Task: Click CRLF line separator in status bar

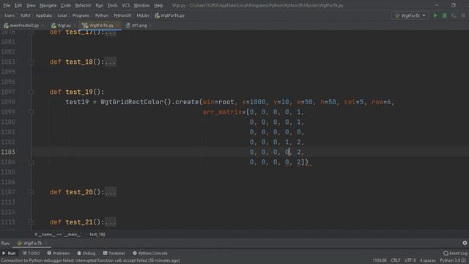Action: [x=395, y=260]
